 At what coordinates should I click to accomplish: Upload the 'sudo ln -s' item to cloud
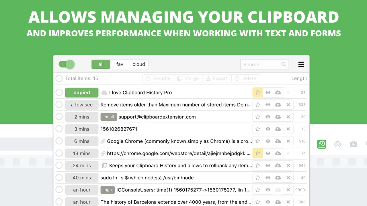pos(278,178)
